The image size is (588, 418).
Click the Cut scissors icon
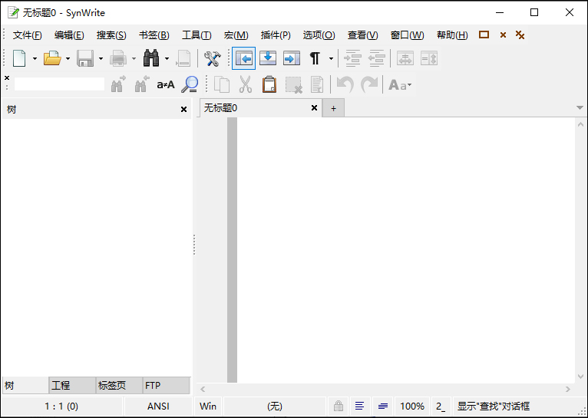coord(245,84)
